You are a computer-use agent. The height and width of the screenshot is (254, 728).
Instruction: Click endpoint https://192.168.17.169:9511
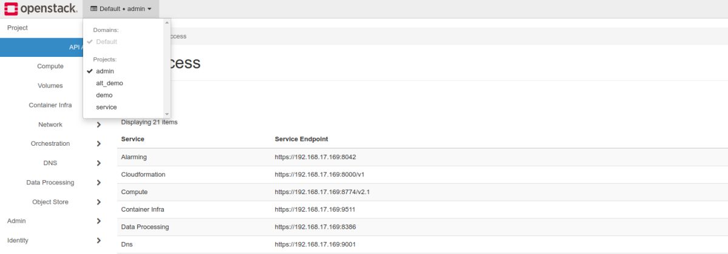click(315, 210)
